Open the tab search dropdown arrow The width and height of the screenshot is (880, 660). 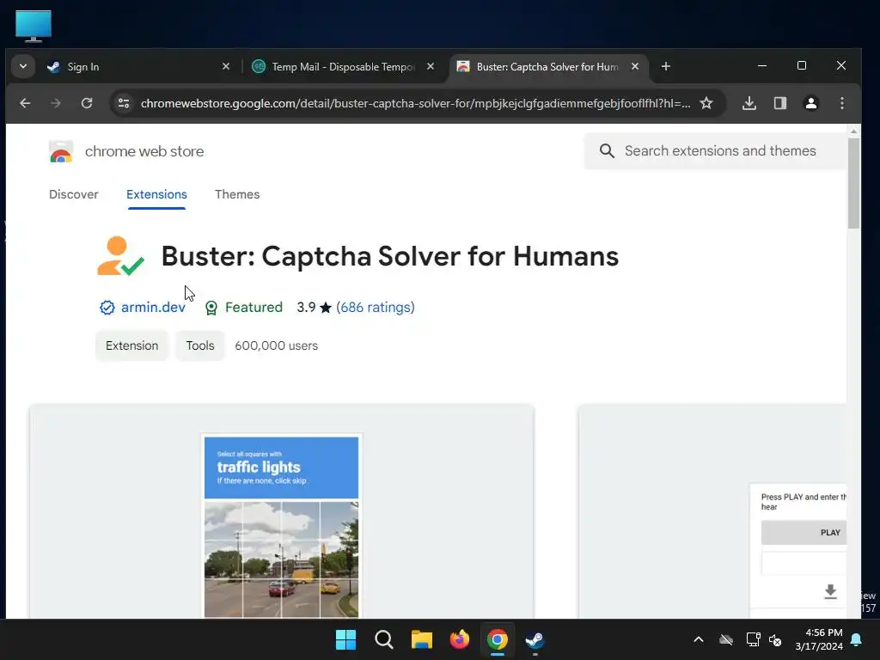coord(23,66)
